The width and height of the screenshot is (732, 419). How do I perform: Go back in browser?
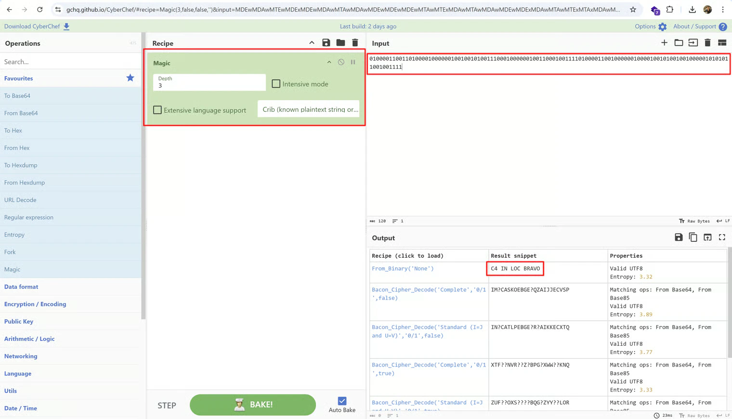coord(9,9)
